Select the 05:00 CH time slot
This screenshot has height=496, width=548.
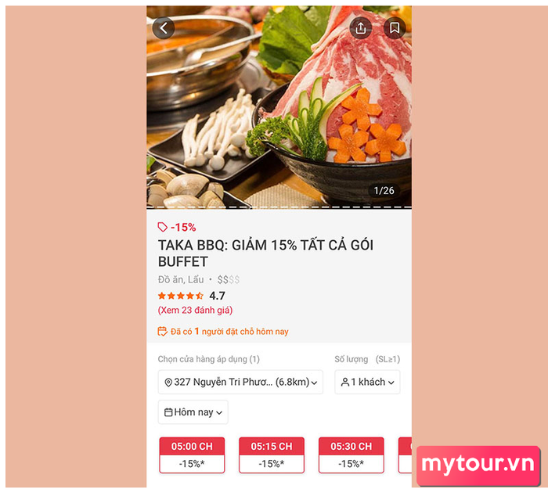(192, 455)
